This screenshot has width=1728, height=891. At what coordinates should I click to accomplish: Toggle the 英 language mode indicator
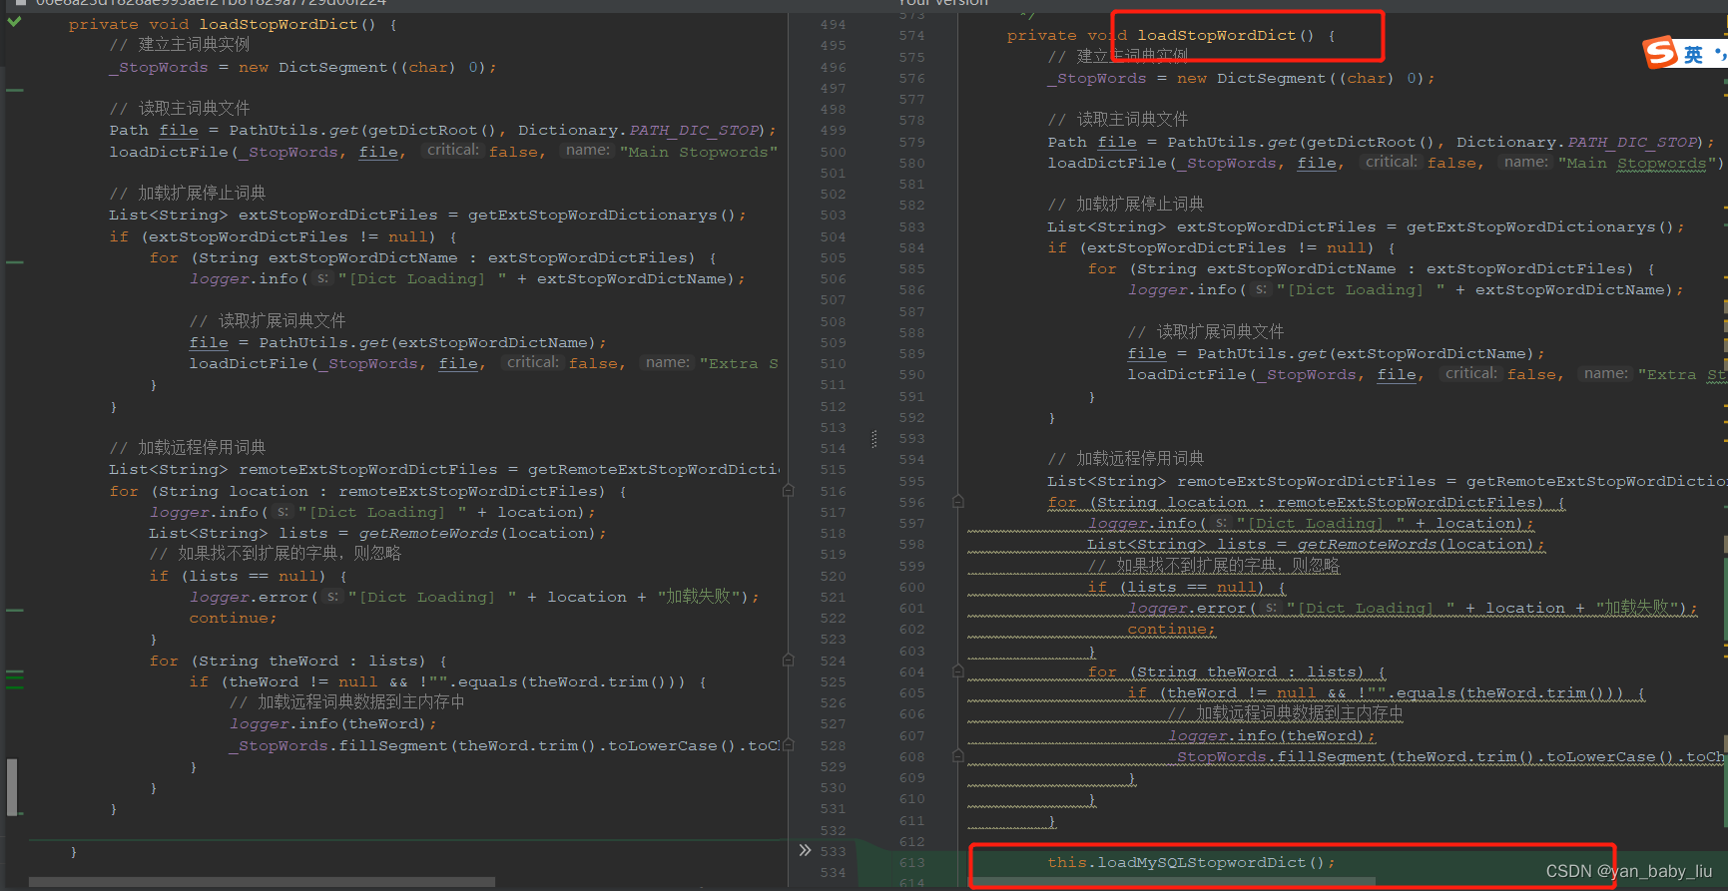coord(1693,55)
